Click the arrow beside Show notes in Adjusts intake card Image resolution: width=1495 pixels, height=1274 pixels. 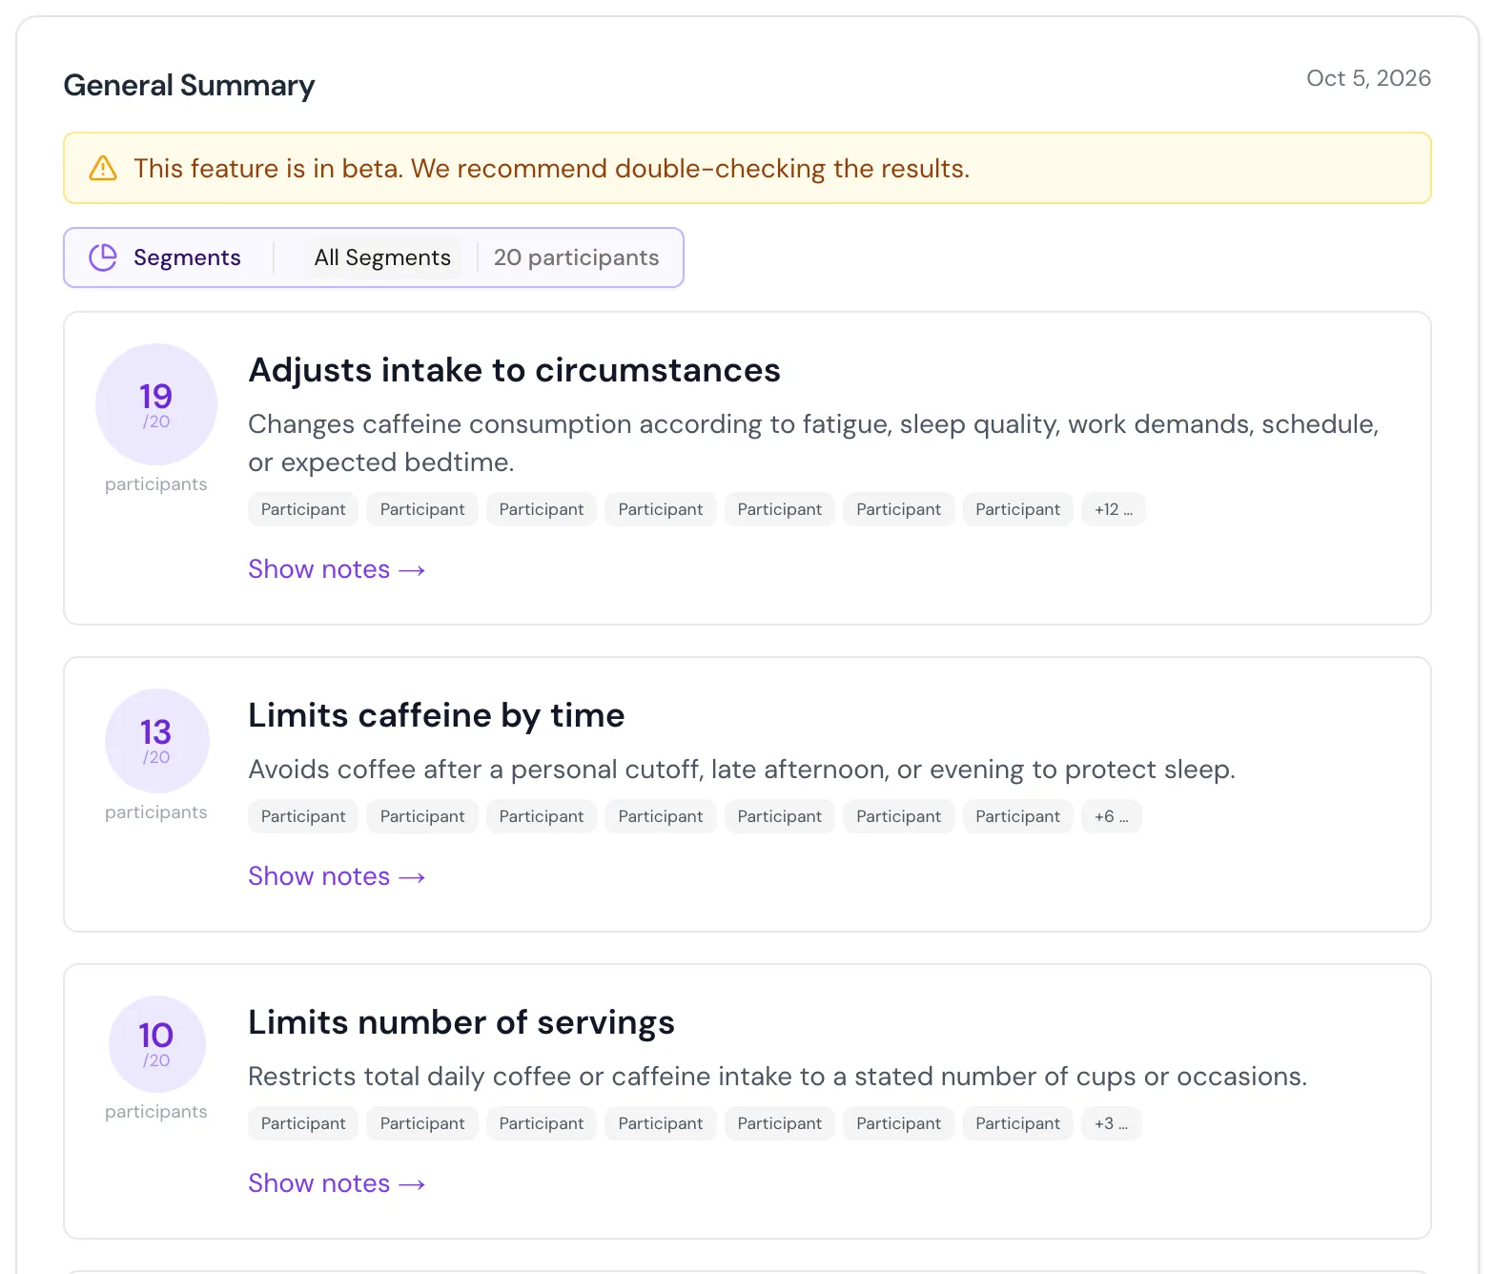pos(412,570)
